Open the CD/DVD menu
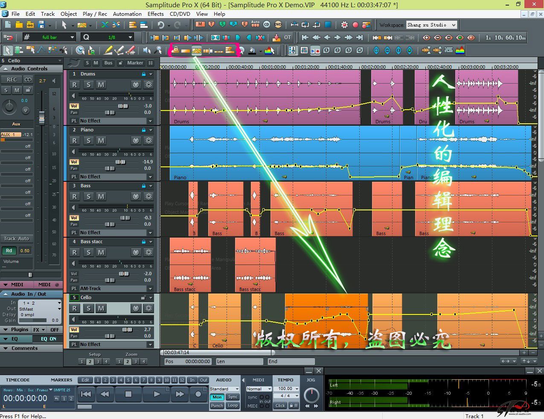The width and height of the screenshot is (544, 419). pos(180,14)
